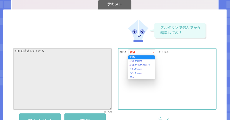
Task: Click the left text area containing お肌を鎮静してくれる
Action: 62,79
